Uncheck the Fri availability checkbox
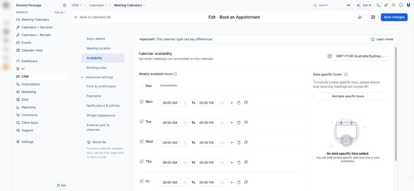The height and width of the screenshot is (191, 414). coord(142,181)
